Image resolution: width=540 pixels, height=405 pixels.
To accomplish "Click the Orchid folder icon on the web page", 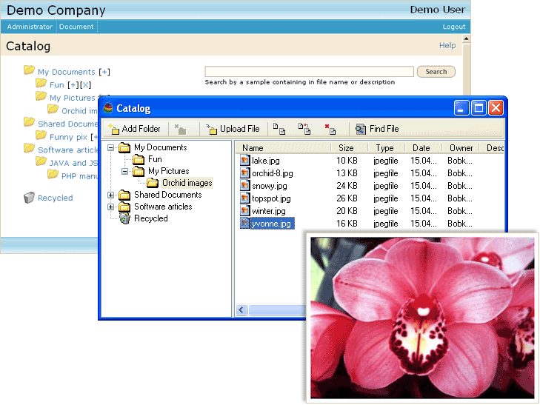I will [x=53, y=109].
